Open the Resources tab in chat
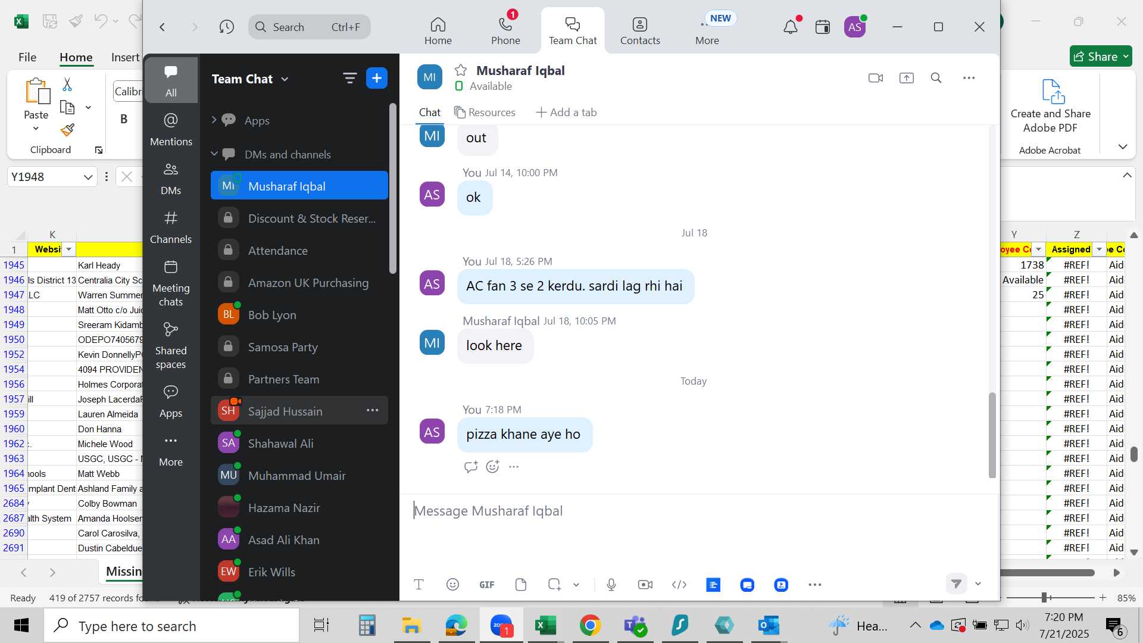This screenshot has width=1143, height=643. [x=485, y=113]
